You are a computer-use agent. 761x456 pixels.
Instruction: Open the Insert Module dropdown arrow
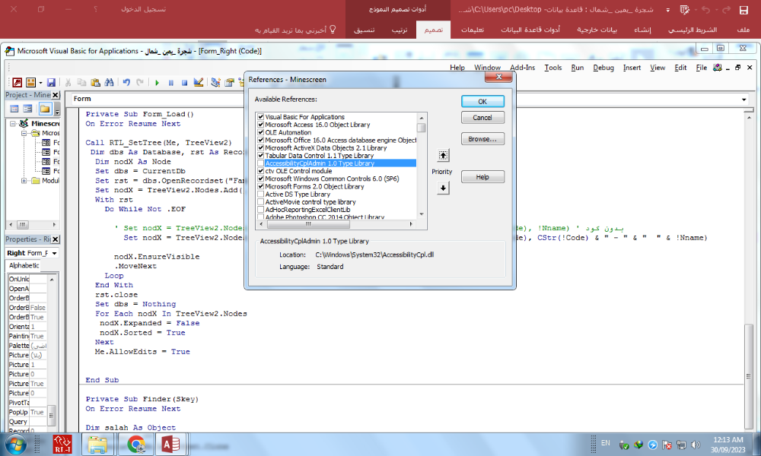tap(40, 83)
